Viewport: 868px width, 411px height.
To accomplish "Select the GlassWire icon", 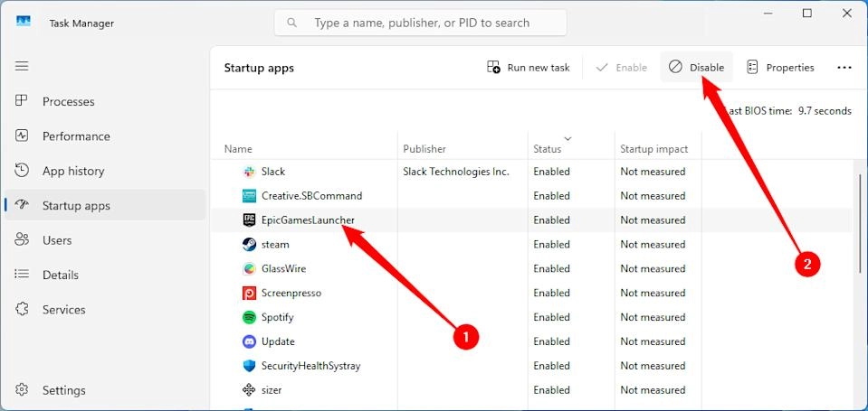I will pyautogui.click(x=249, y=268).
